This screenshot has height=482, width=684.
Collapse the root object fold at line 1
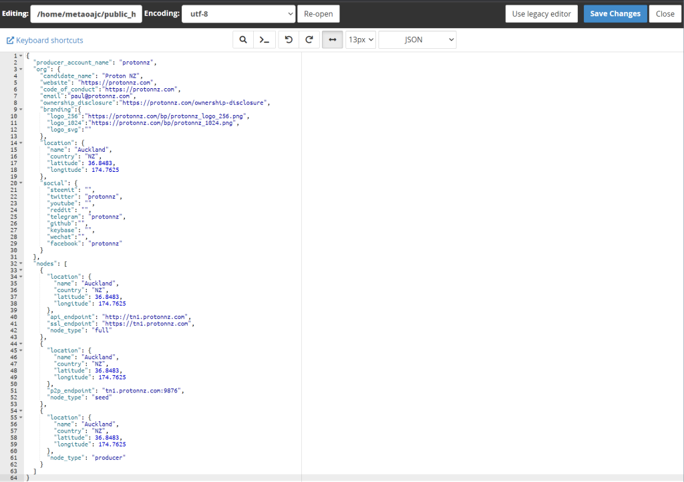(x=21, y=56)
